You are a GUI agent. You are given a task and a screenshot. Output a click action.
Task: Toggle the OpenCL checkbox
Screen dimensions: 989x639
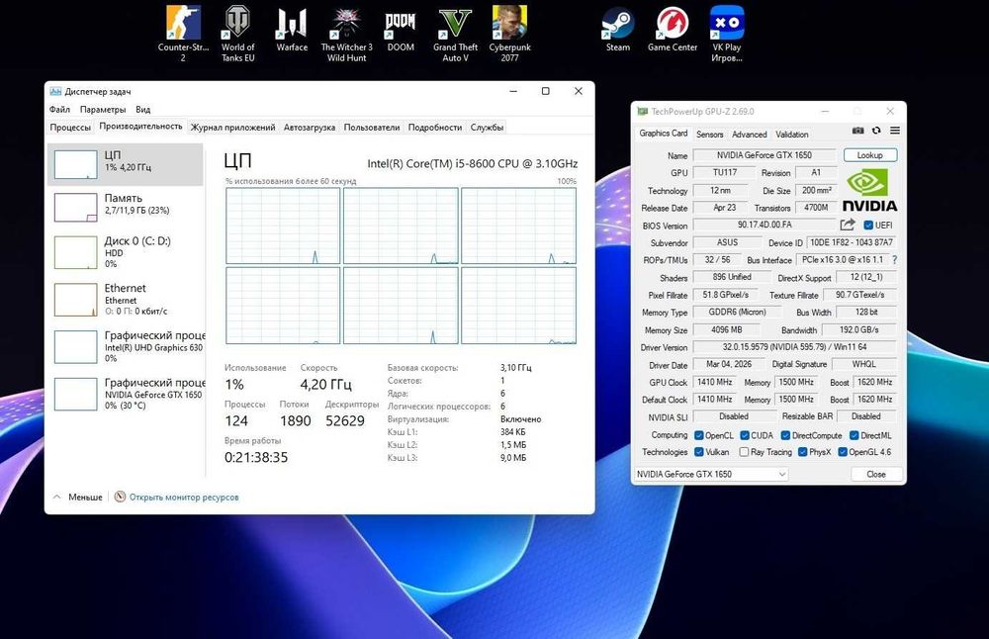[x=699, y=435]
